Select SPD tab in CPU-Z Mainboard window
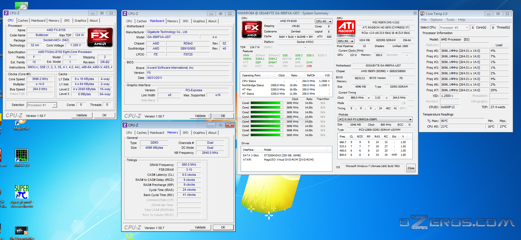 coord(186,21)
